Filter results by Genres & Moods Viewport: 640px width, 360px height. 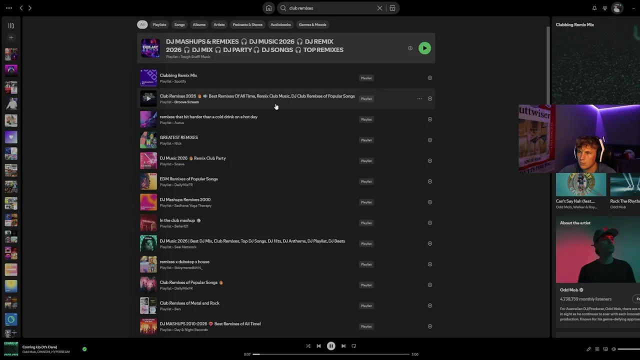312,24
